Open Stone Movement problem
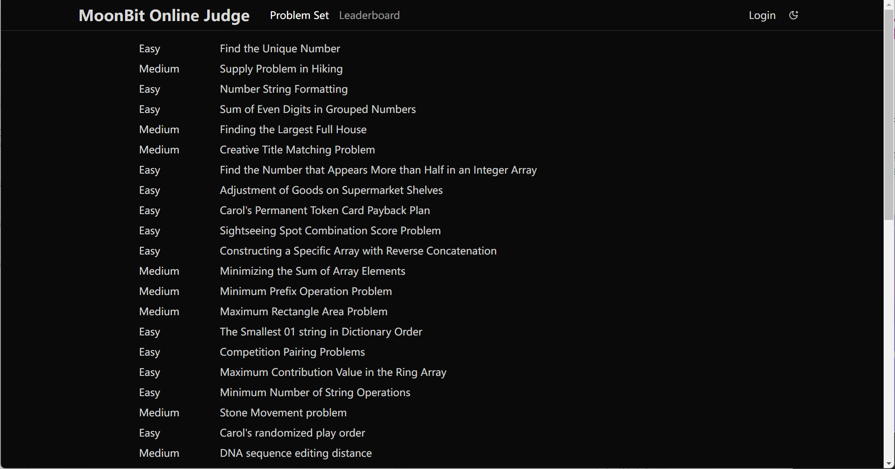Image resolution: width=895 pixels, height=469 pixels. point(283,413)
